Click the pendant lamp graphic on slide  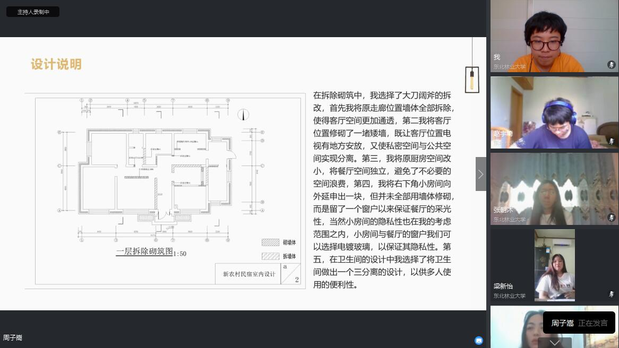point(471,79)
